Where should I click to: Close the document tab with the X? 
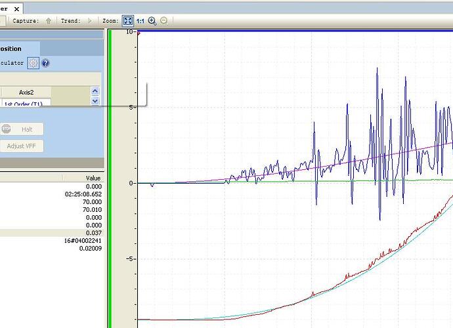[17, 9]
